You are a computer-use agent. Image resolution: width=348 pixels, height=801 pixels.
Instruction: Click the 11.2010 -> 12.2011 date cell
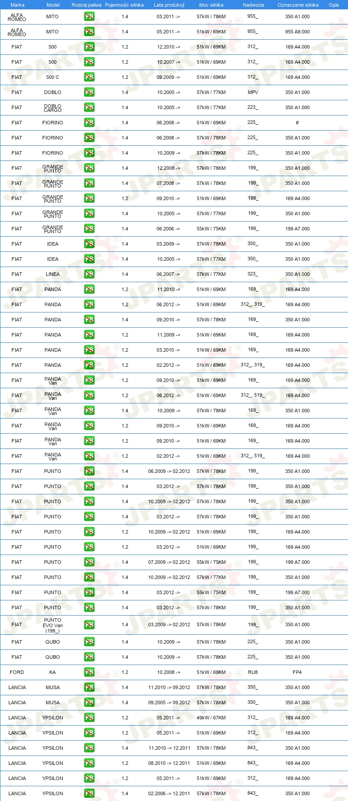coord(169,748)
